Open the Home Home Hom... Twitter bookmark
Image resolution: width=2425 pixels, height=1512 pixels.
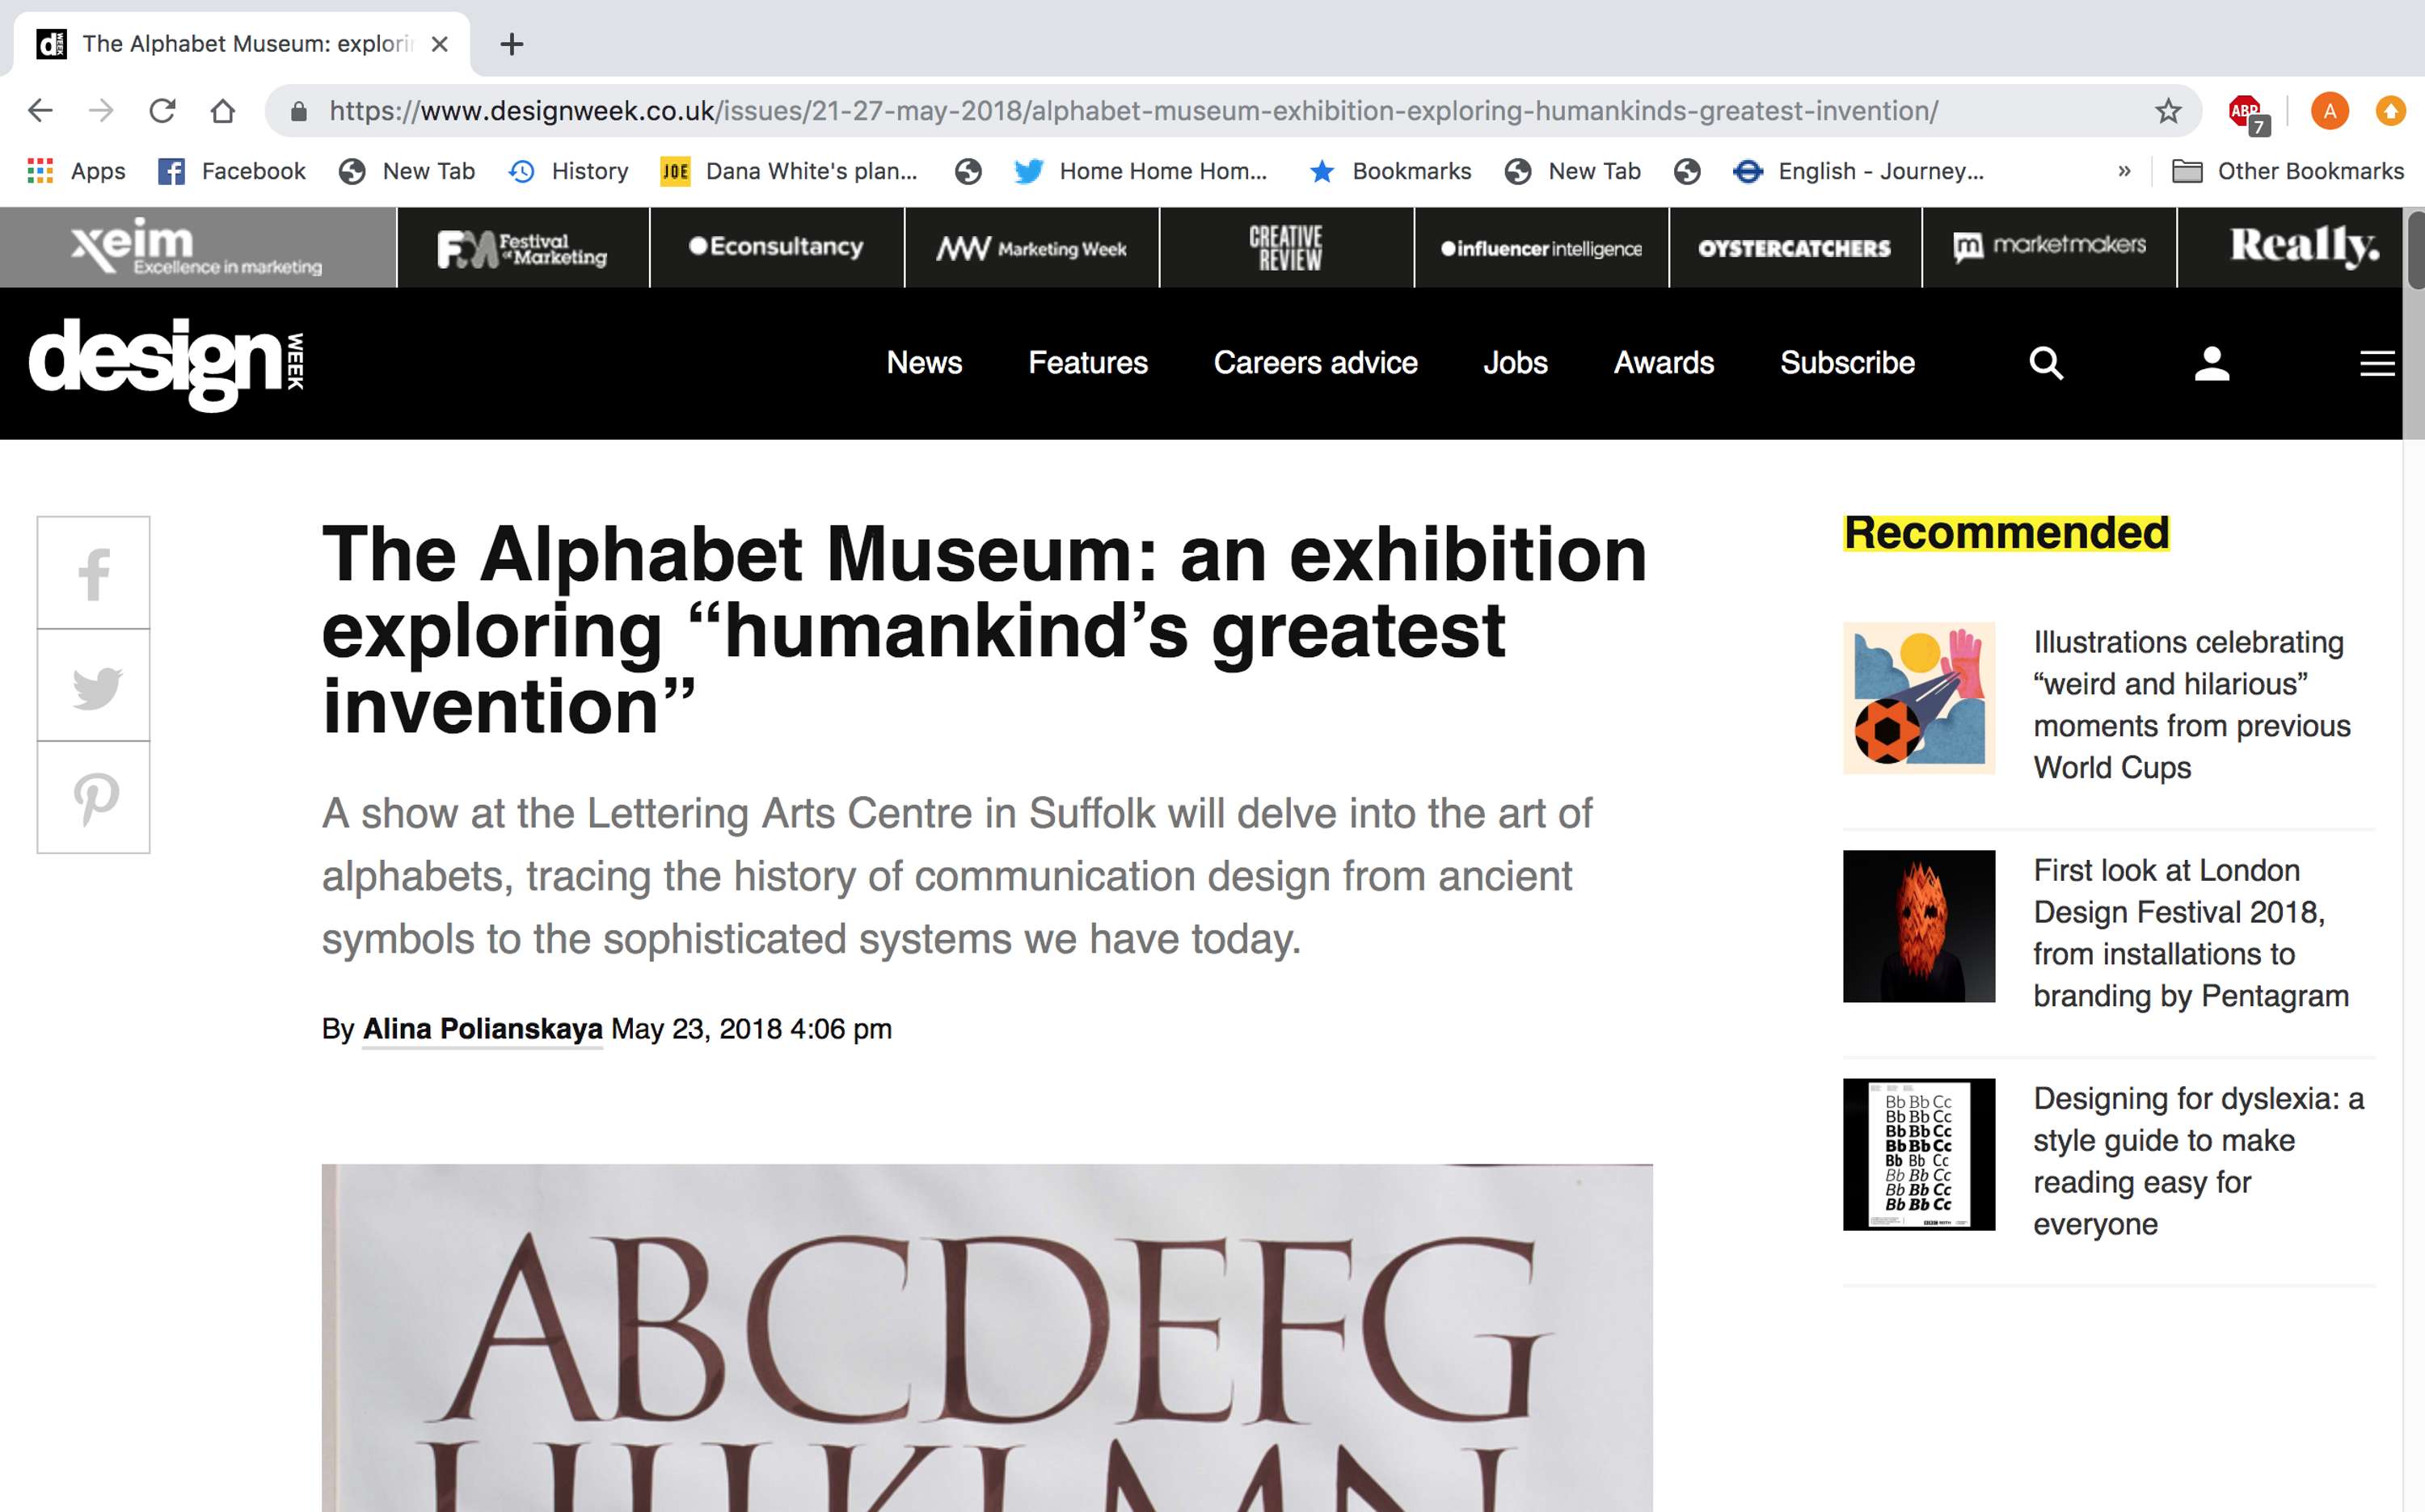click(x=1140, y=171)
